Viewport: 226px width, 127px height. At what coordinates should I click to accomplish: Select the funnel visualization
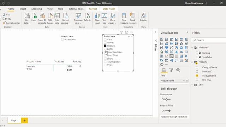click(166, 48)
